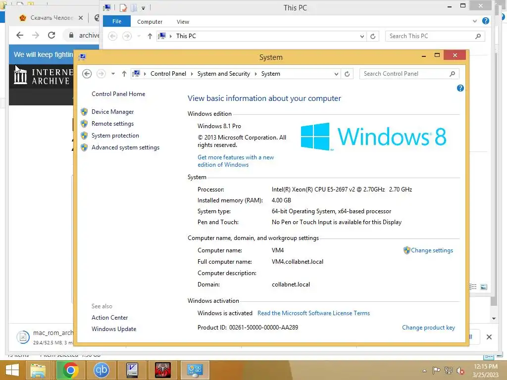Click the search magnifier in Control Panel

(x=453, y=74)
